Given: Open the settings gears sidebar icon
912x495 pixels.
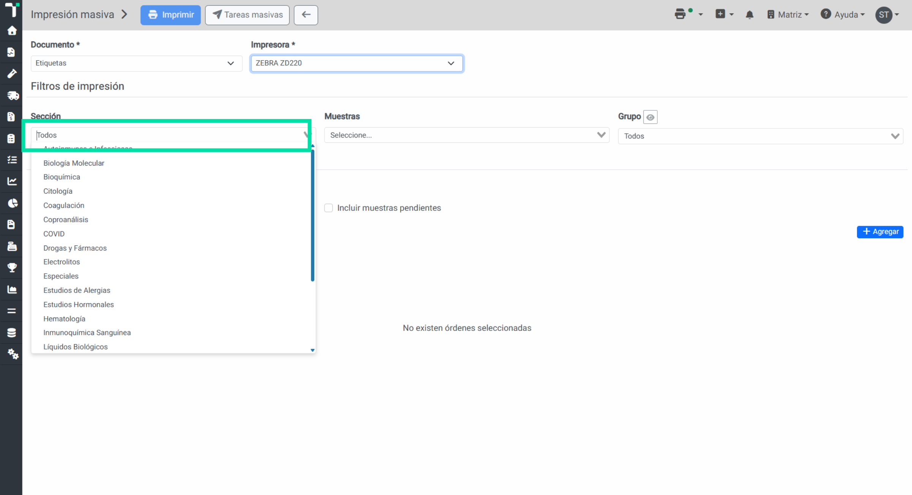Looking at the screenshot, I should pos(13,354).
